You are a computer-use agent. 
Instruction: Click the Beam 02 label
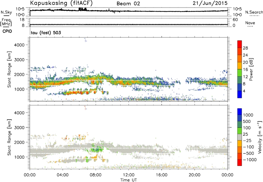tap(128, 4)
